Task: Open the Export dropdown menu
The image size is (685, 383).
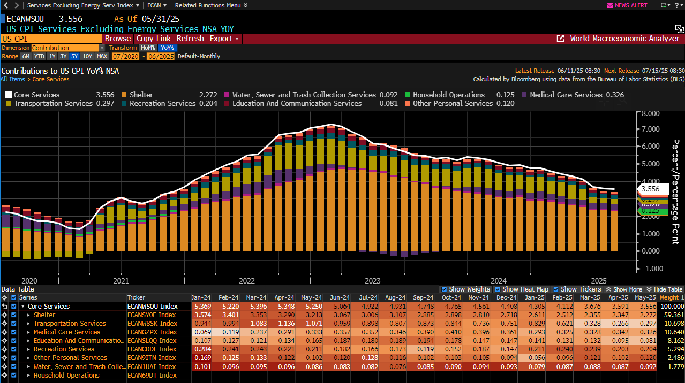Action: click(224, 39)
